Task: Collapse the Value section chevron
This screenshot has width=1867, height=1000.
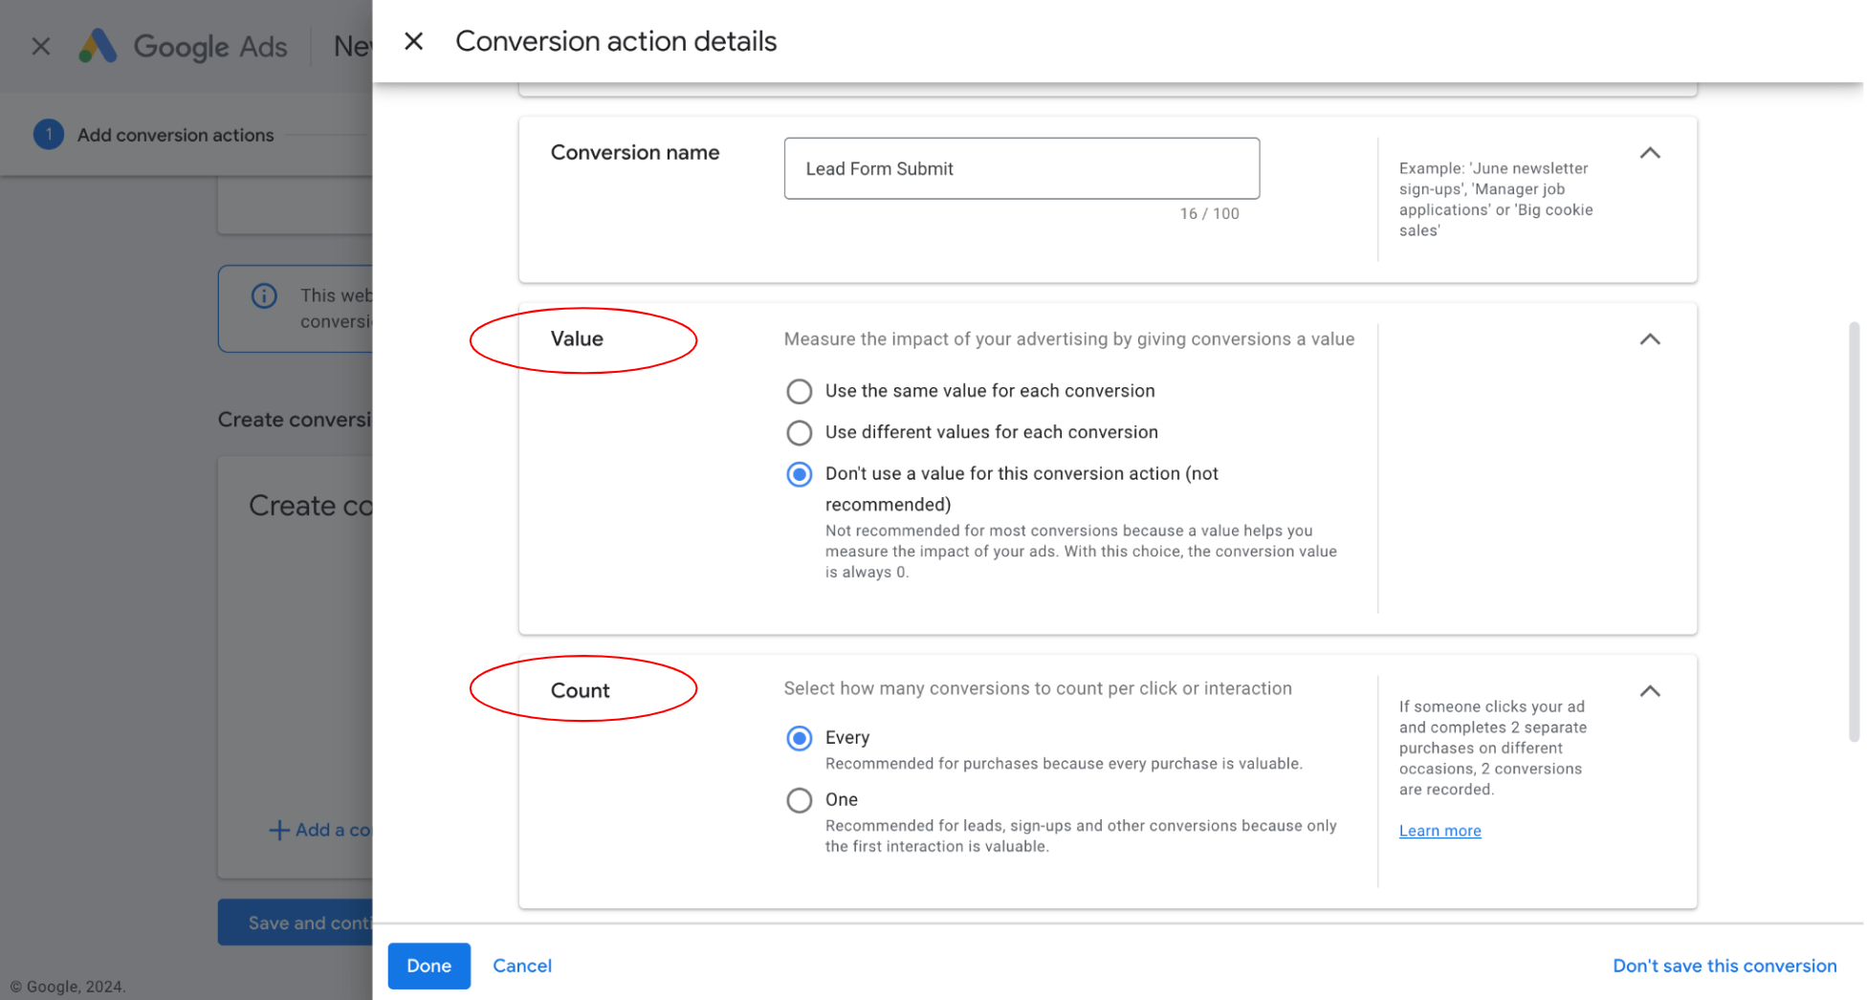Action: [x=1649, y=339]
